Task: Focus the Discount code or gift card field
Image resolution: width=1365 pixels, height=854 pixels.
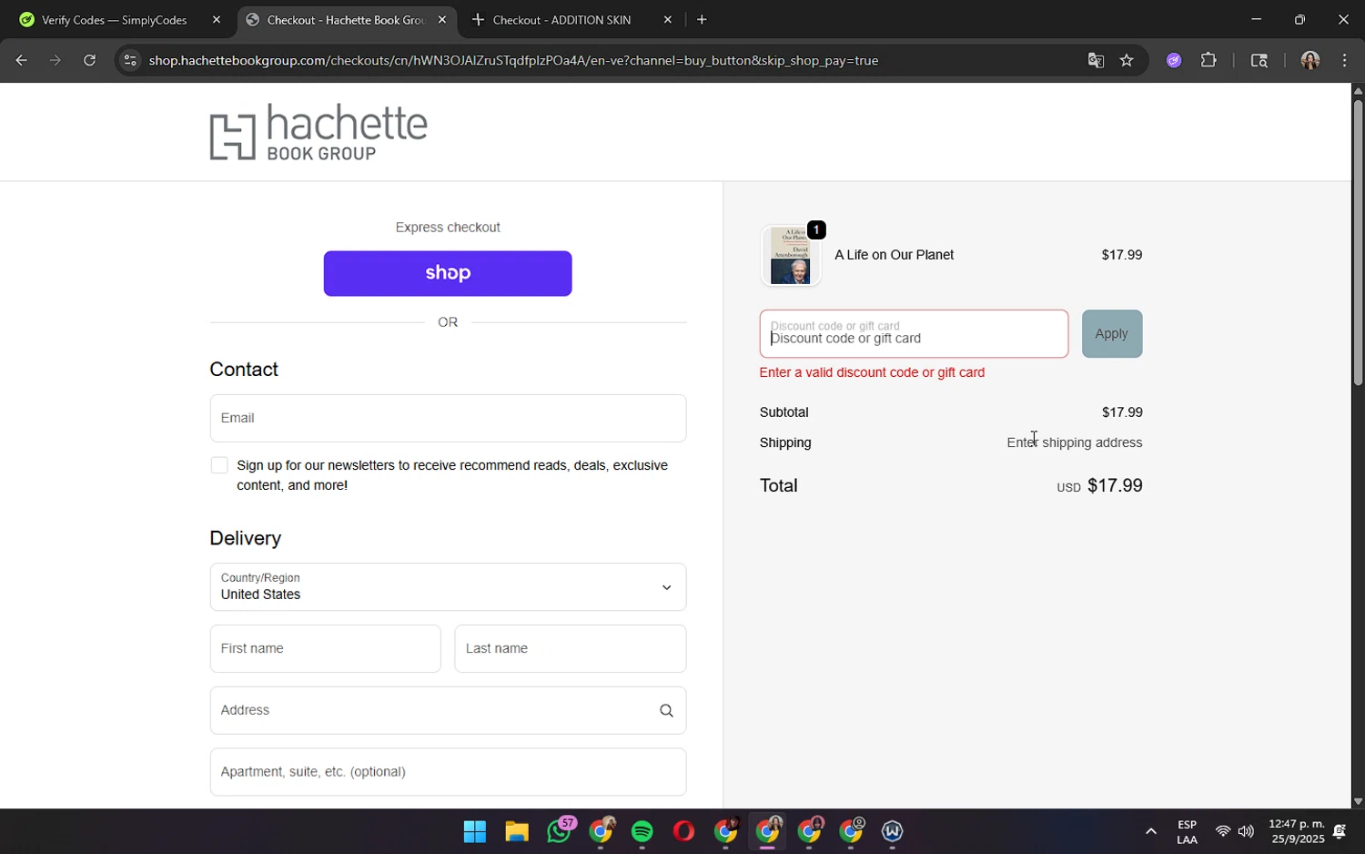Action: (x=914, y=333)
